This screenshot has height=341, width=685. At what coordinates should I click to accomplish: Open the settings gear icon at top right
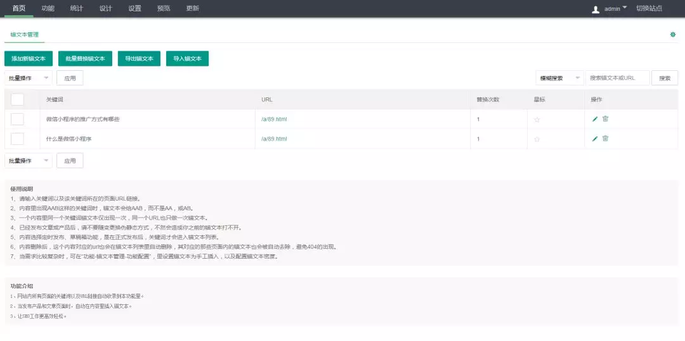pos(673,35)
